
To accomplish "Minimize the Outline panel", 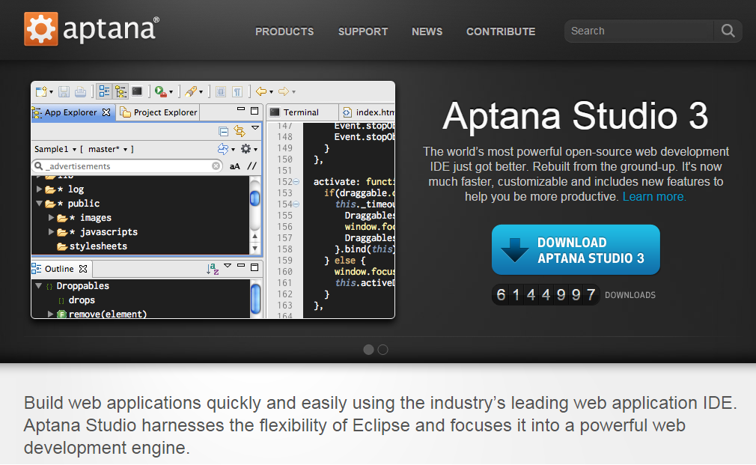I will pos(241,265).
